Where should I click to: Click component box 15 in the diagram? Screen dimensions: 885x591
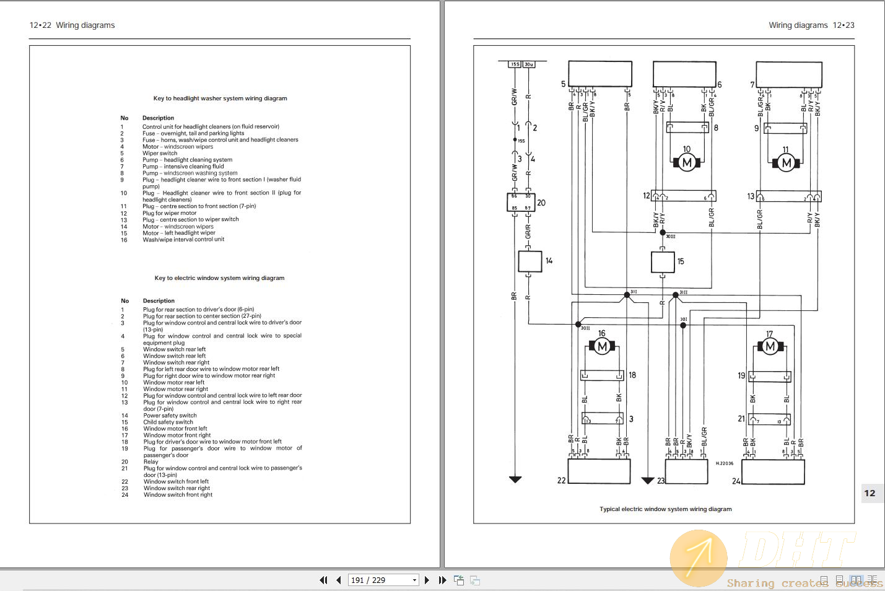point(663,262)
